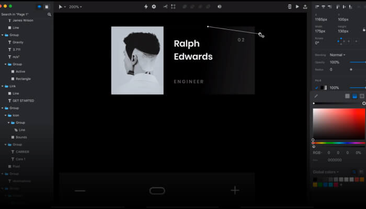
Task: Click the share upload icon
Action: (x=305, y=6)
